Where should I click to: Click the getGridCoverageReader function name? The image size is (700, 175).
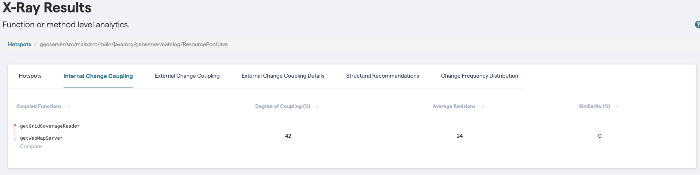click(x=50, y=126)
